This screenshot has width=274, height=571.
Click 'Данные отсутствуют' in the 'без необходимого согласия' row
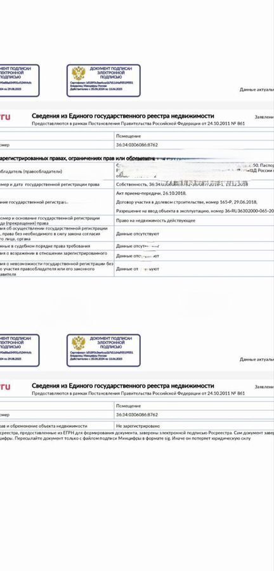pos(138,233)
